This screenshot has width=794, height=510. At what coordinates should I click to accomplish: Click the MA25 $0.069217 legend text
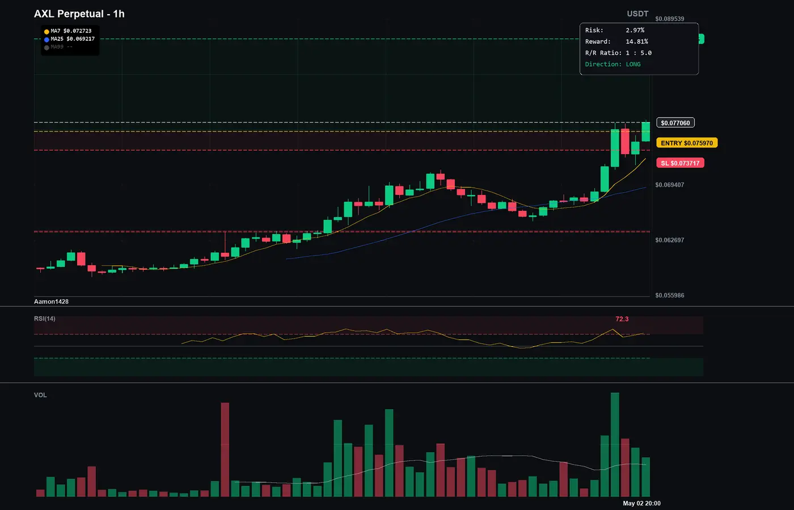pyautogui.click(x=73, y=39)
